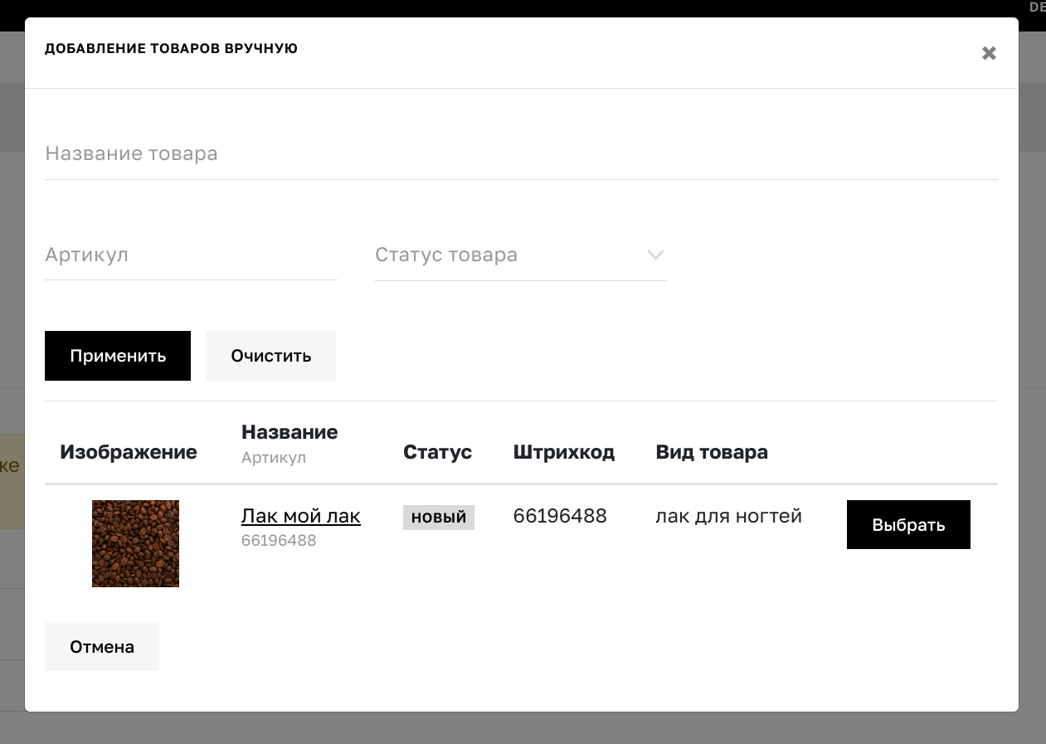Click the "Штрихкод" column header
1046x744 pixels.
564,452
